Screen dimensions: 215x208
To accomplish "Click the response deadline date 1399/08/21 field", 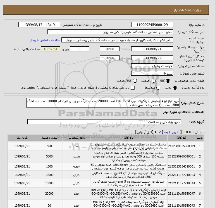I will tap(152, 49).
